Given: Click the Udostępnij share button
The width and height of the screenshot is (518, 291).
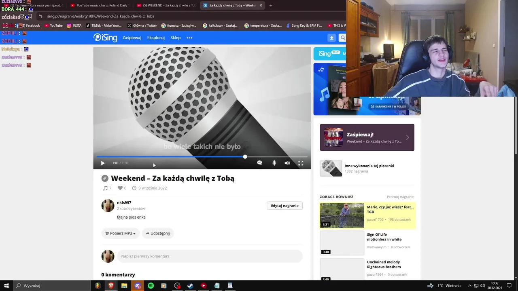Looking at the screenshot, I should [x=158, y=233].
